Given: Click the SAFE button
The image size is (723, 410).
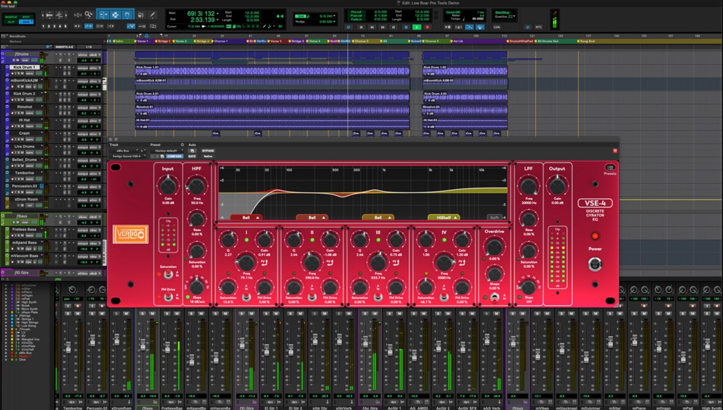Looking at the screenshot, I should point(192,156).
